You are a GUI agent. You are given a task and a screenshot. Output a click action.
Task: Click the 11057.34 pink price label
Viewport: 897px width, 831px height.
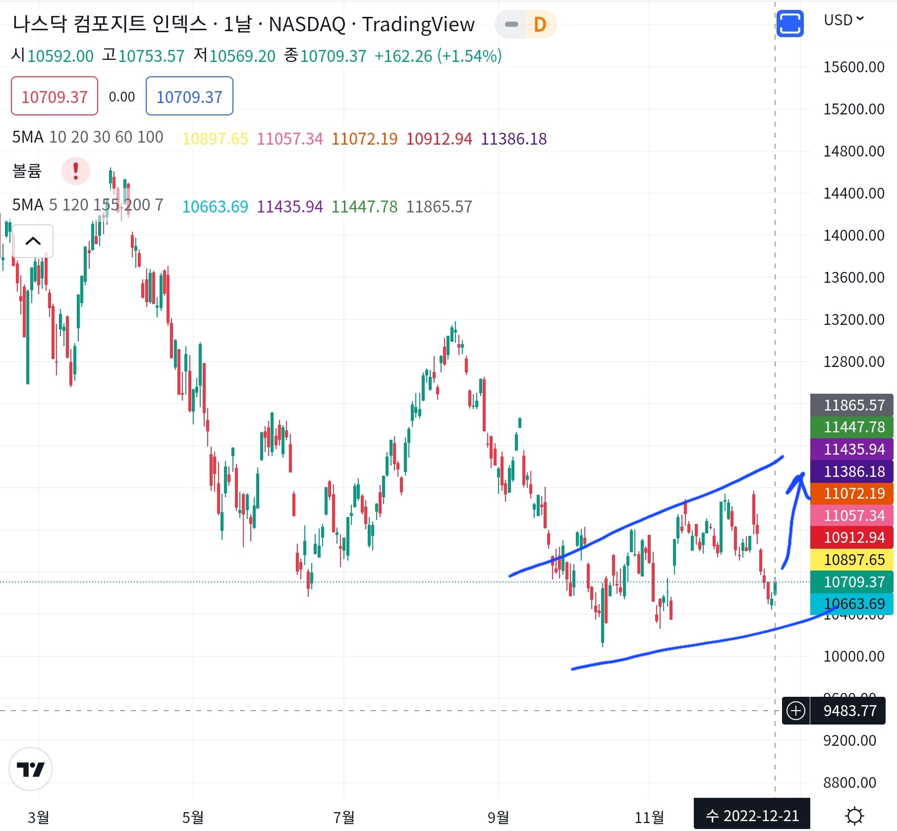(x=851, y=516)
